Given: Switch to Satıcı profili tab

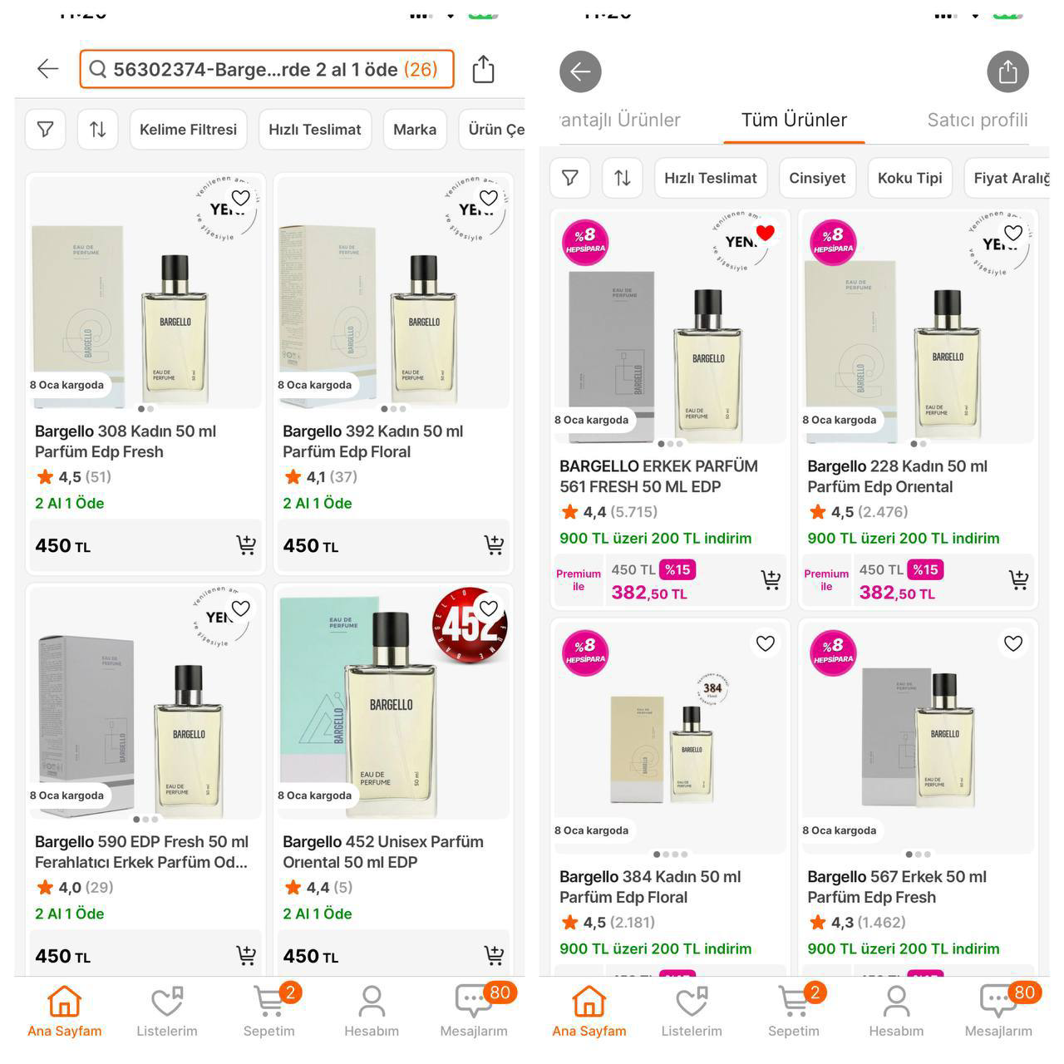Looking at the screenshot, I should click(x=977, y=120).
